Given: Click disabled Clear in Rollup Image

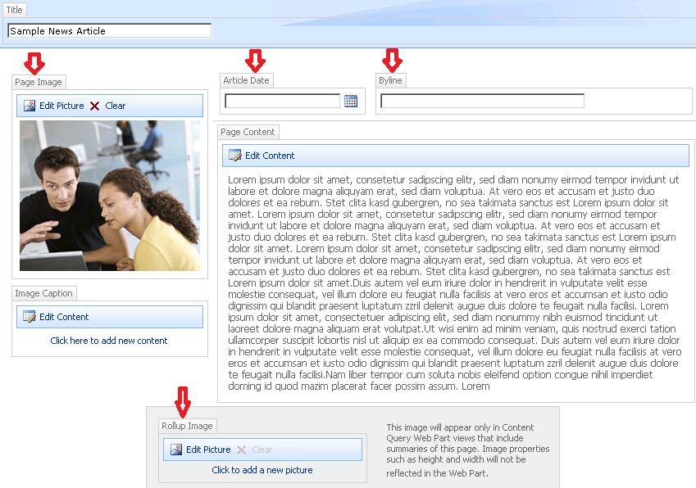Looking at the screenshot, I should coord(262,450).
